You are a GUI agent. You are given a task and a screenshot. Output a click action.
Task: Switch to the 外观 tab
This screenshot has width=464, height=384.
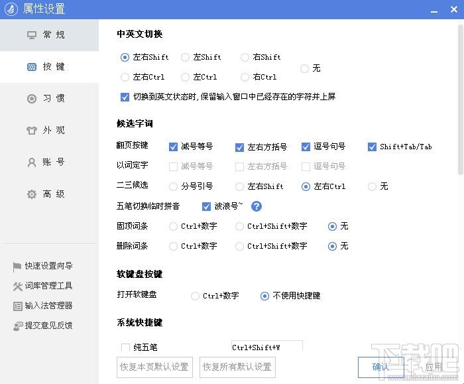pos(49,130)
